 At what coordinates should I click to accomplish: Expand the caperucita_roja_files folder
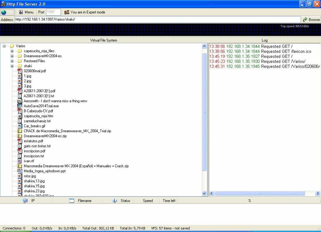coord(12,51)
